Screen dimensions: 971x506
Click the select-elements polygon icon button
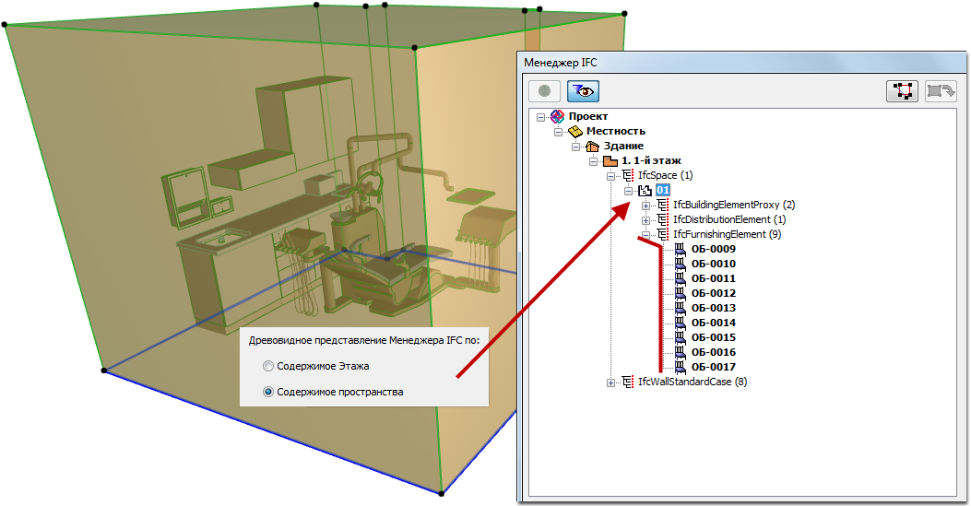(902, 91)
